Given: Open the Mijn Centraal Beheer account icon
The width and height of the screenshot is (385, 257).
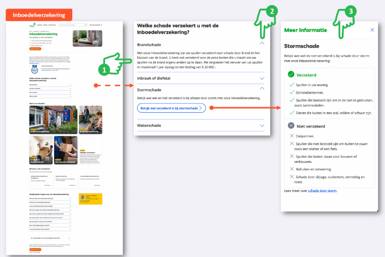Looking at the screenshot, I should click(102, 25).
